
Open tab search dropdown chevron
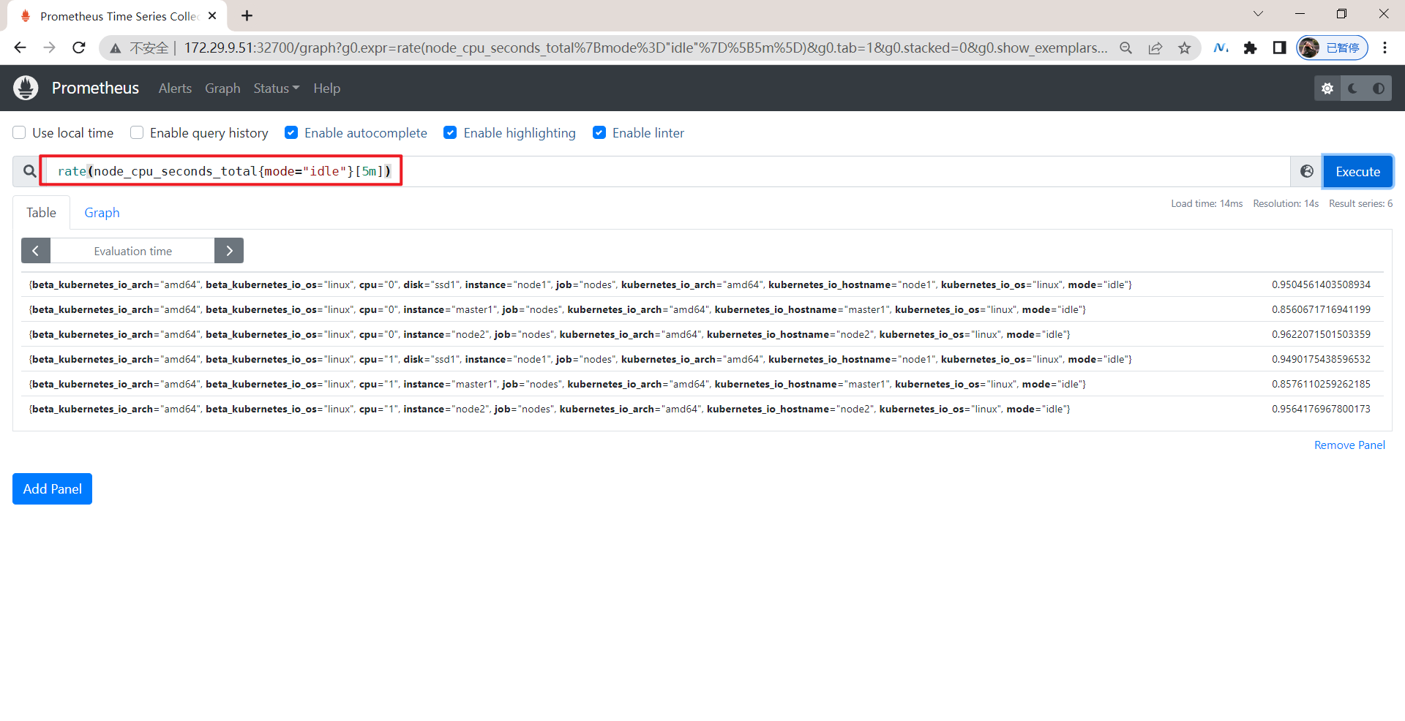pos(1258,14)
